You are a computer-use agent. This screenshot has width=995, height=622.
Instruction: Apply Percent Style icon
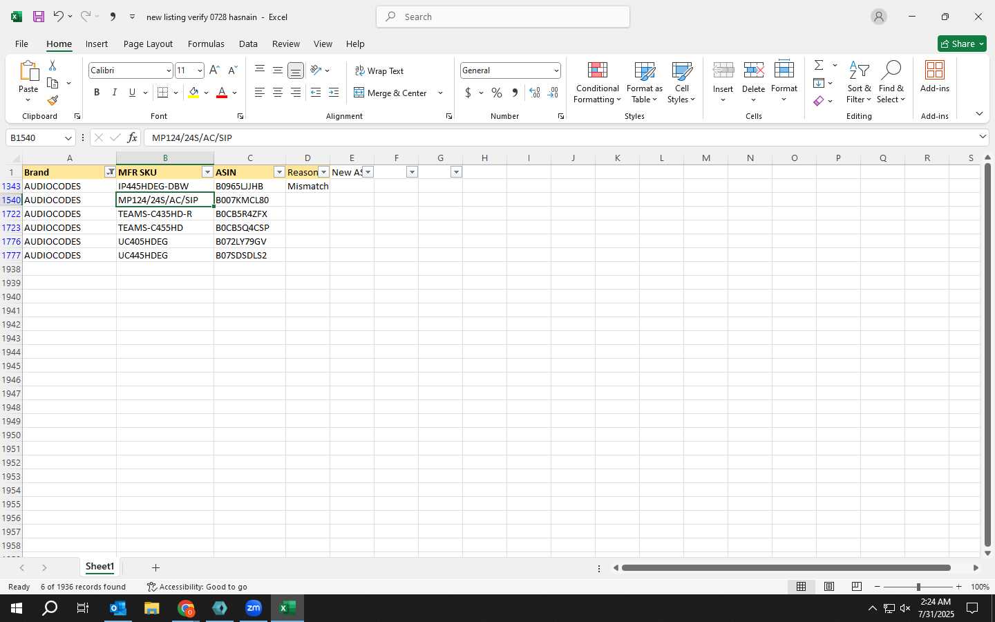point(497,93)
